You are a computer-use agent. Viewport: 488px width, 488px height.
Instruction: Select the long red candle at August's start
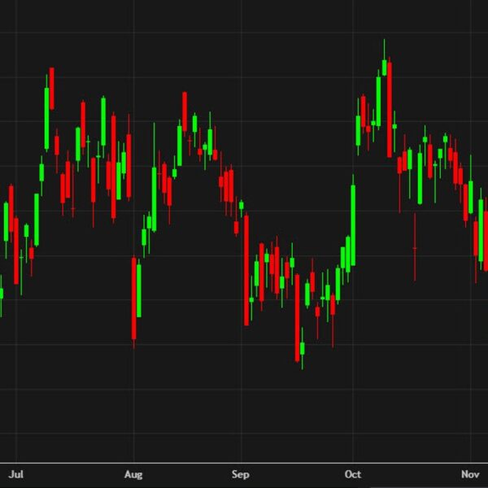pos(133,298)
